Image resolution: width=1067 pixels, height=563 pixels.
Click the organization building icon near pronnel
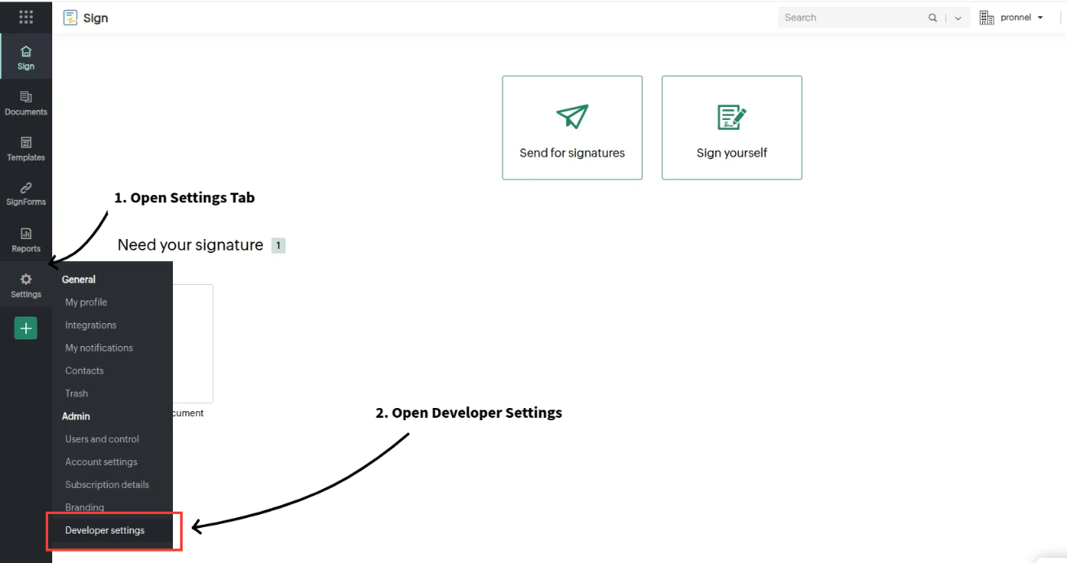click(x=987, y=16)
